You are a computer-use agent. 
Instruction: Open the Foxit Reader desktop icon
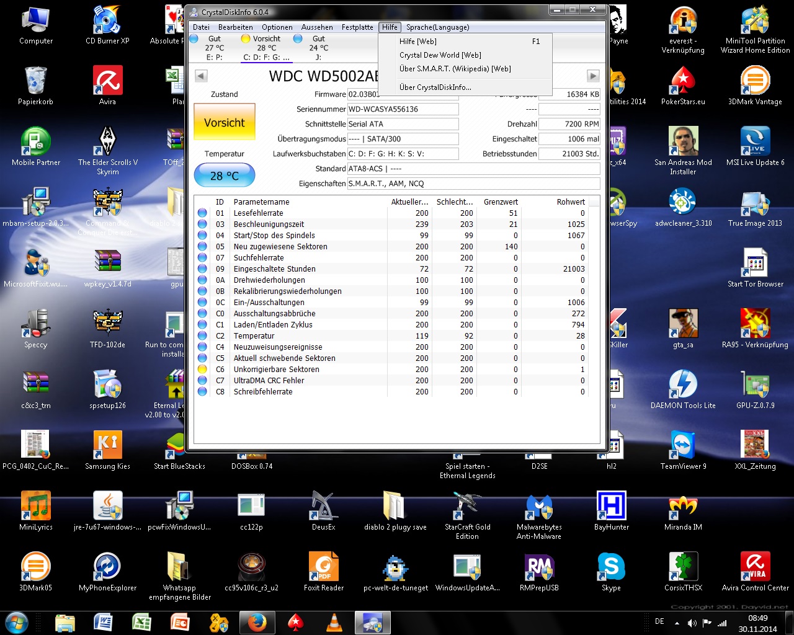click(323, 572)
